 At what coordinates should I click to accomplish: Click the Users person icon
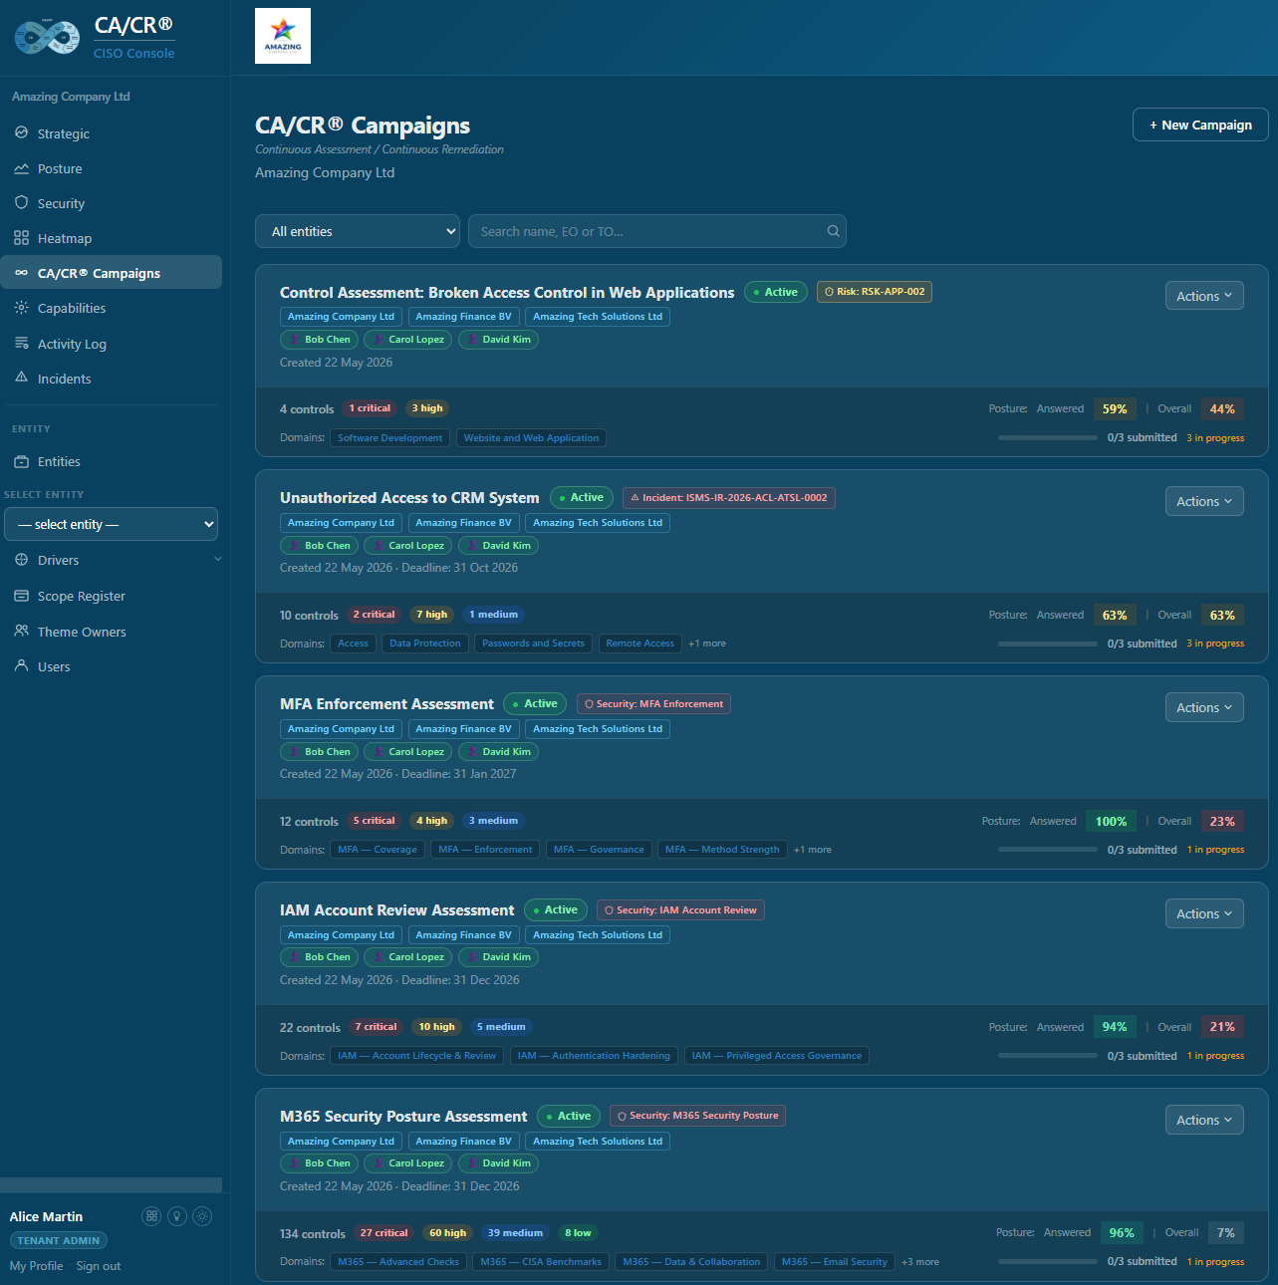[21, 665]
